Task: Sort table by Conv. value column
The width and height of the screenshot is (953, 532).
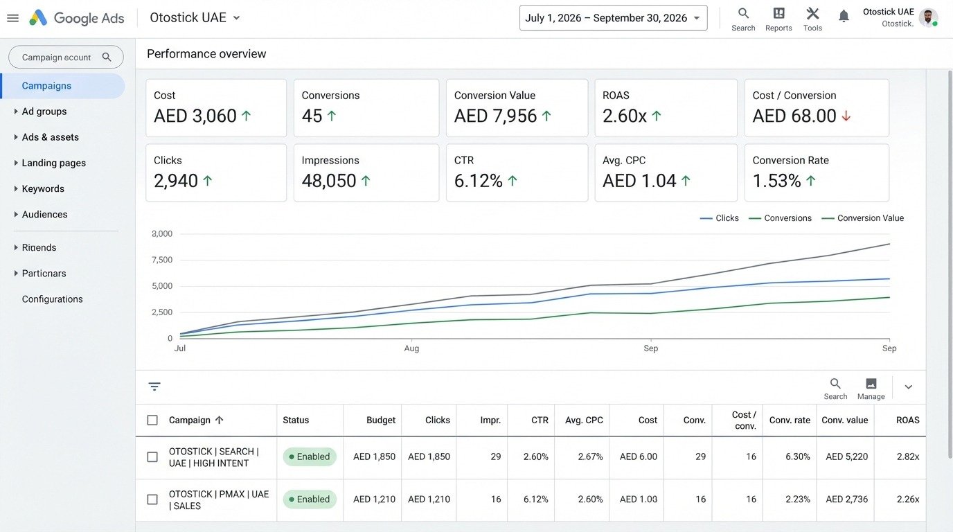Action: 845,420
